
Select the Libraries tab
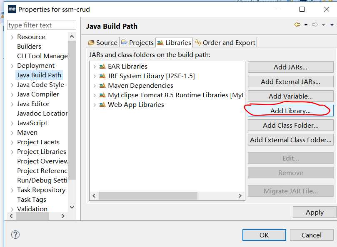174,42
